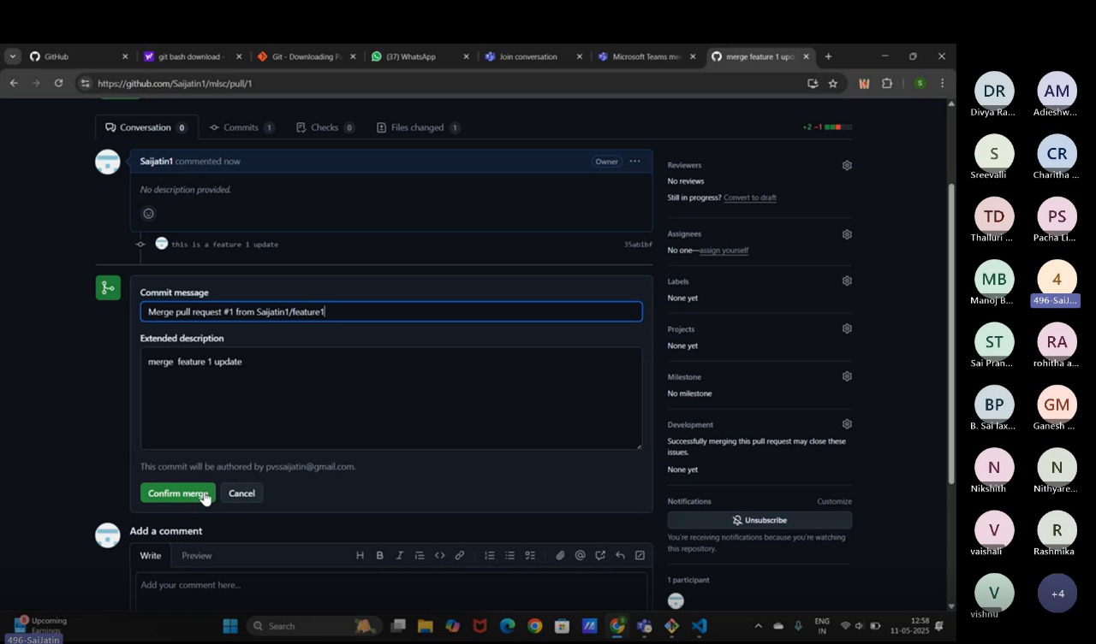Click the Confirm merge button
Screen dimensions: 1096x644
point(177,493)
